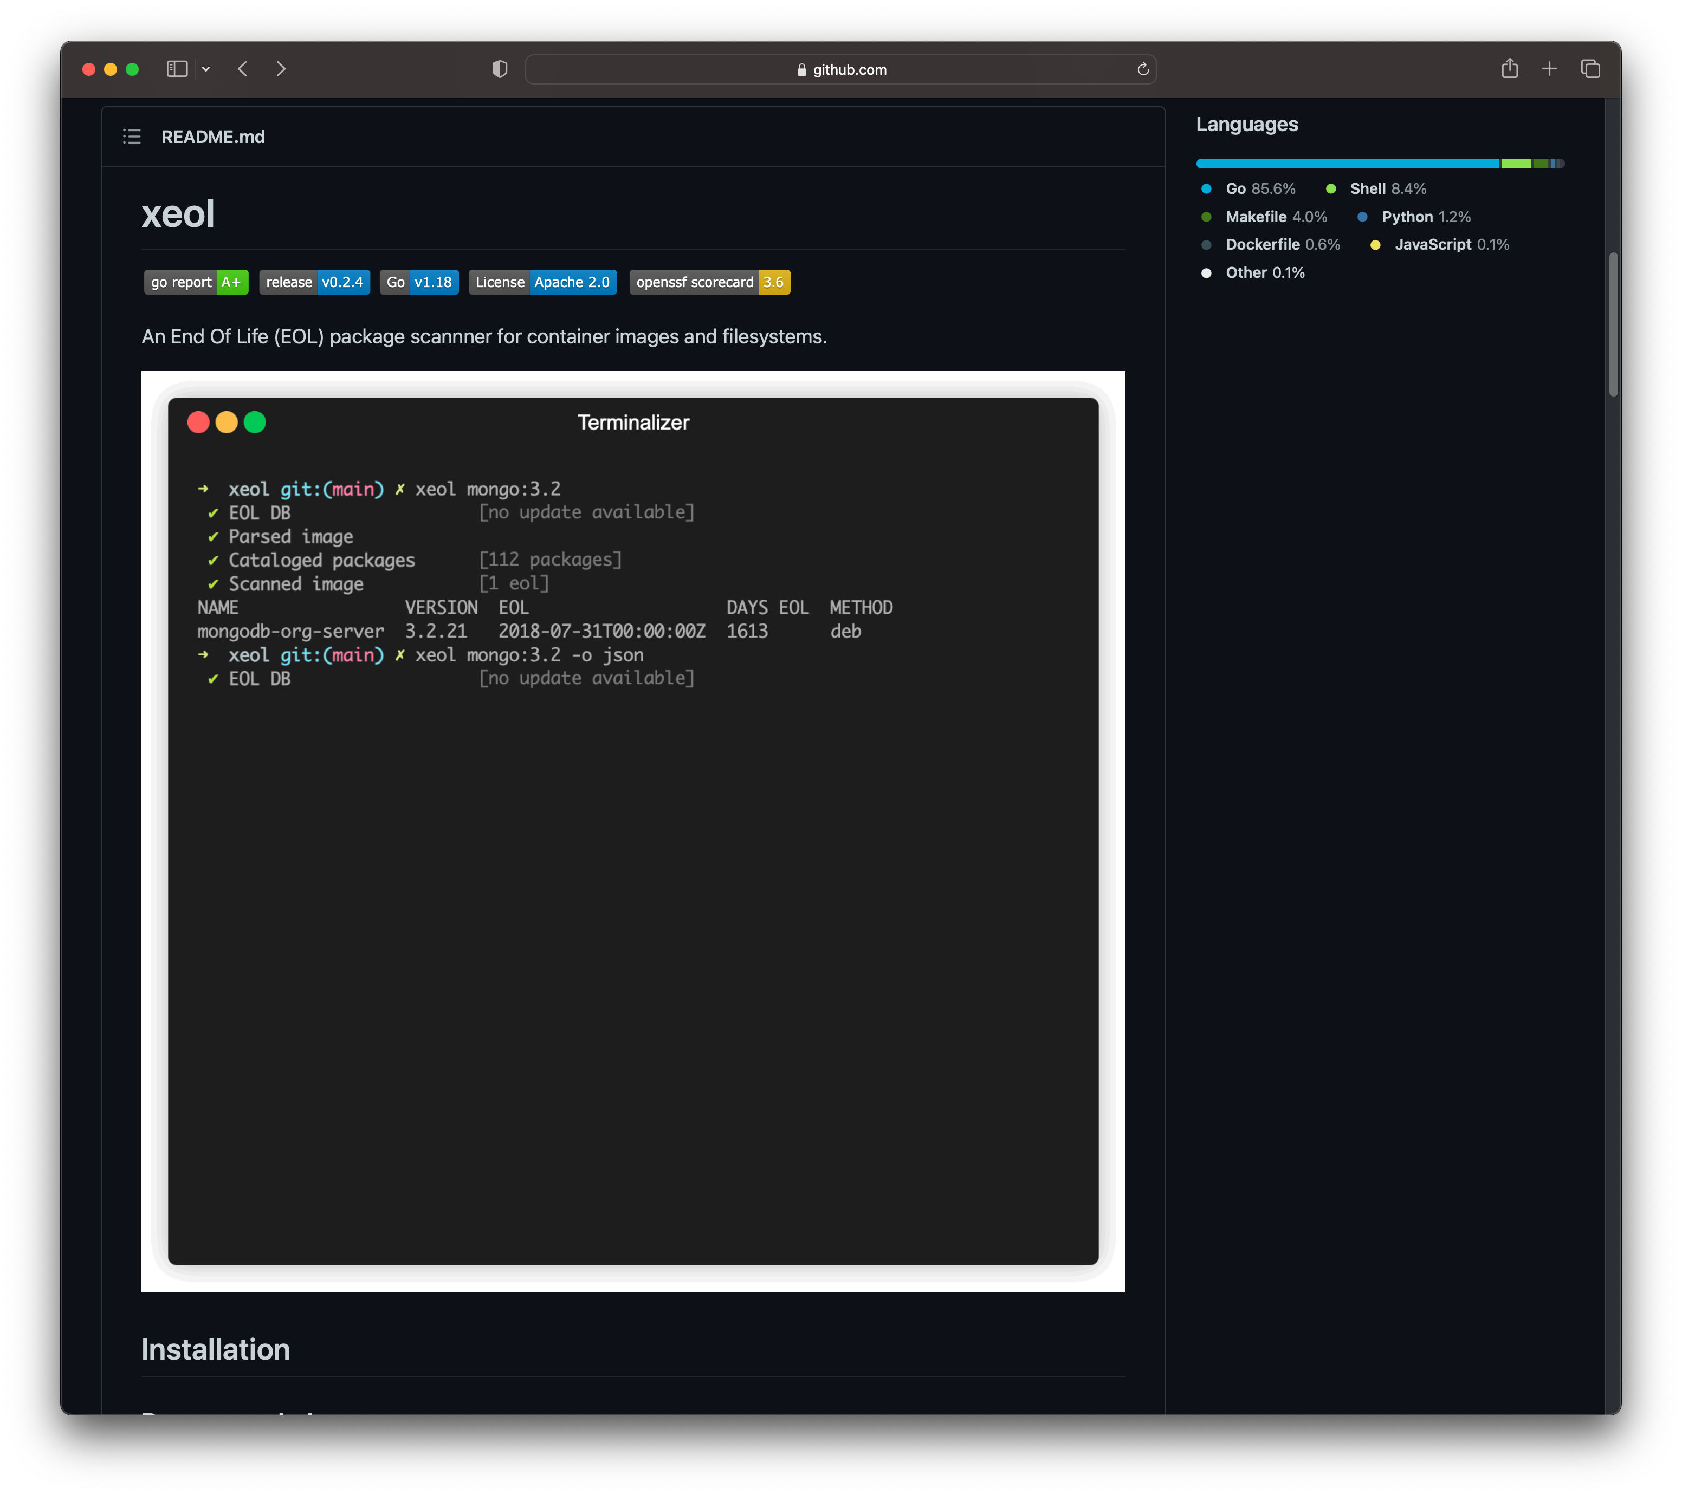Screen dimensions: 1682x1495
Task: Click the Other 0.1% language text
Action: pyautogui.click(x=1265, y=272)
